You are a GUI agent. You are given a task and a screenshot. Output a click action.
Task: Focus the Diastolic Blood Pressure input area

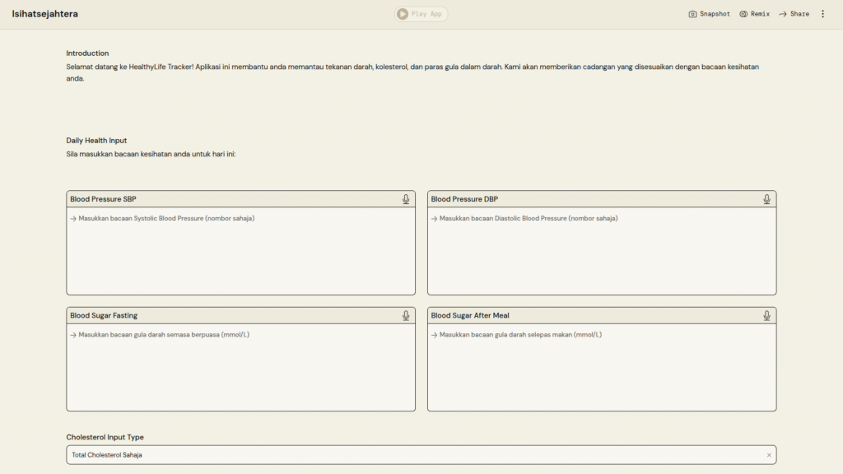tap(601, 250)
